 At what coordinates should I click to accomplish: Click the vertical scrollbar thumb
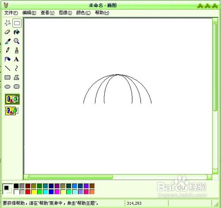215,67
